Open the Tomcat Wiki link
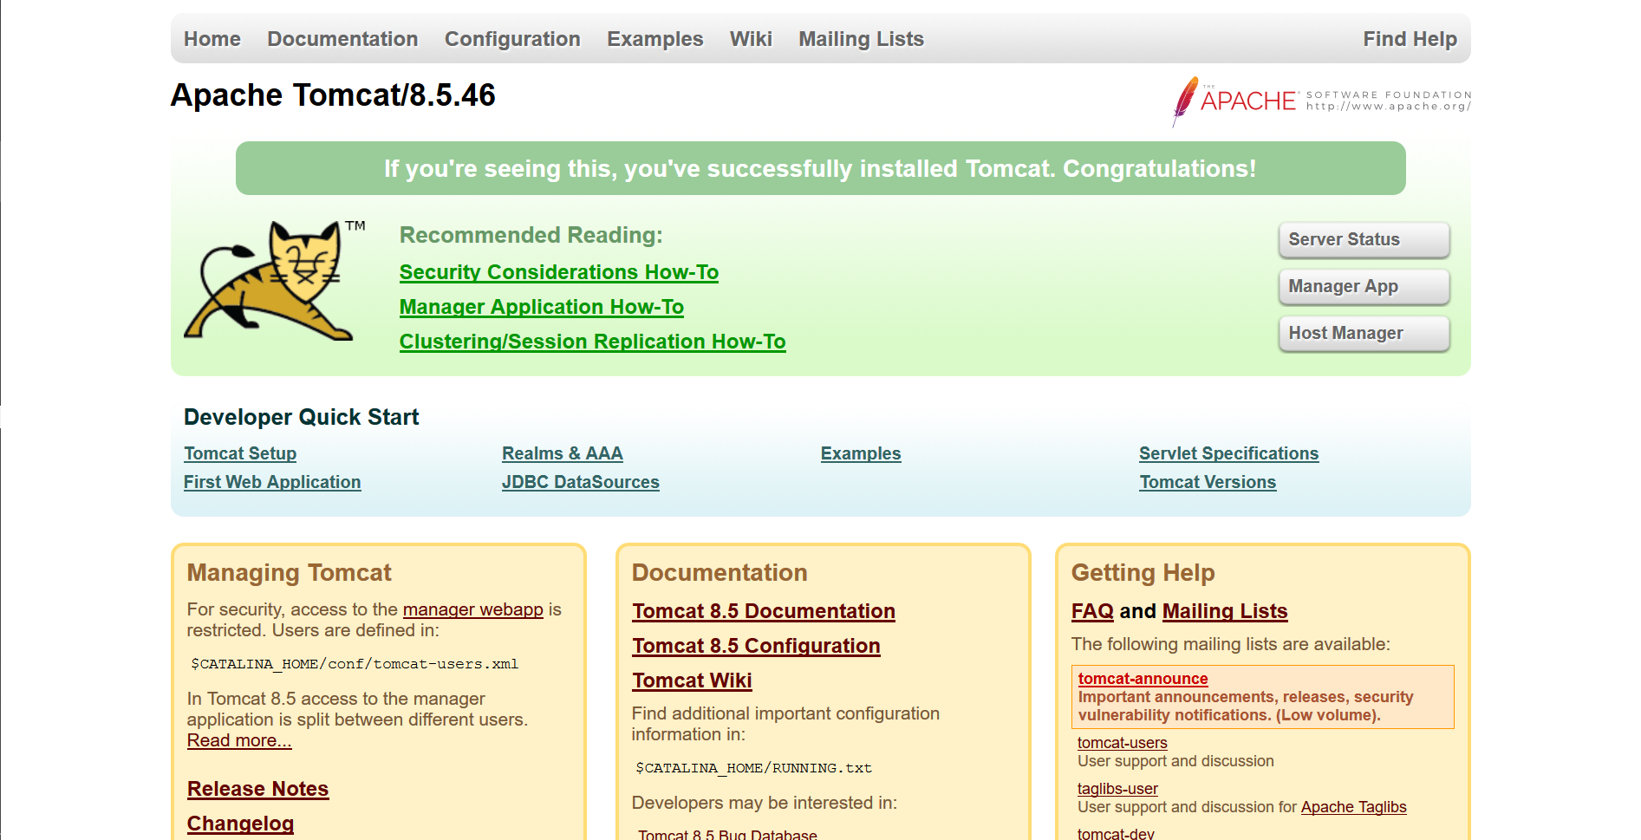The width and height of the screenshot is (1641, 840). [692, 680]
